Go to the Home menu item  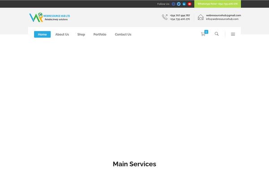(x=42, y=34)
